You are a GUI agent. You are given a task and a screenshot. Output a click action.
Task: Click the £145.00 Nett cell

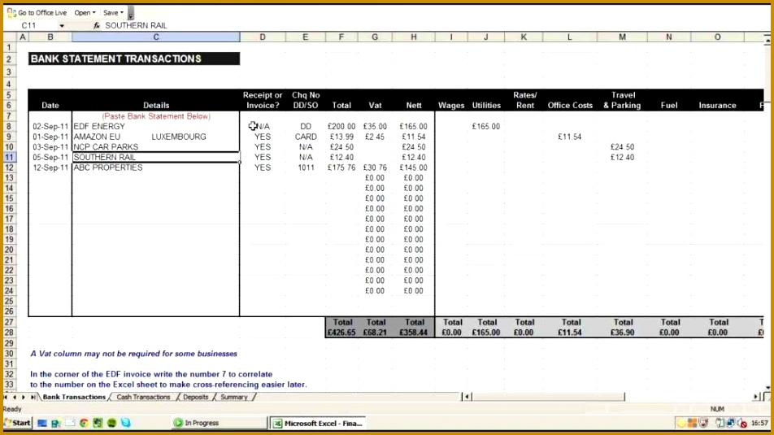[x=414, y=167]
